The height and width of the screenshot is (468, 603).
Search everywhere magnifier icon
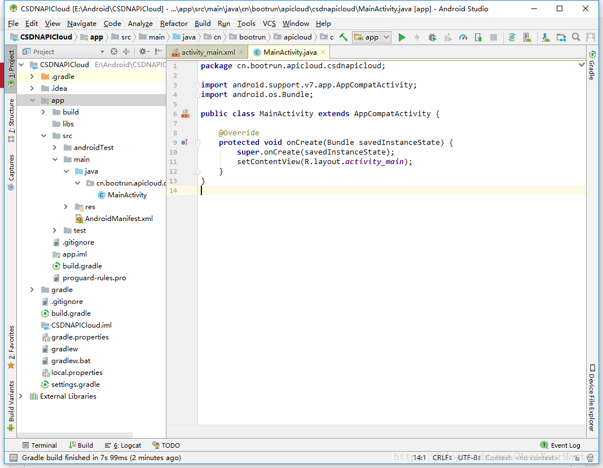[576, 37]
